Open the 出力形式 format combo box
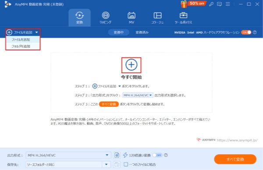263x170 pixels. (x=68, y=155)
